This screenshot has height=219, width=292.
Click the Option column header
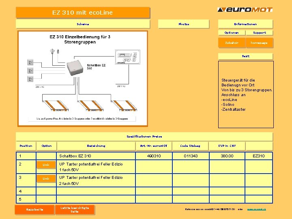coord(47,146)
